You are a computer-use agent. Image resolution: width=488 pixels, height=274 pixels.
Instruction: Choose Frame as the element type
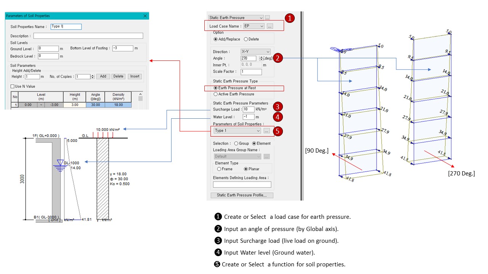pos(219,169)
